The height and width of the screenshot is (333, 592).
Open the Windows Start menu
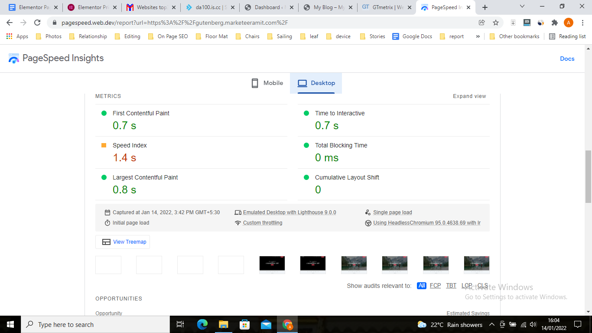10,324
